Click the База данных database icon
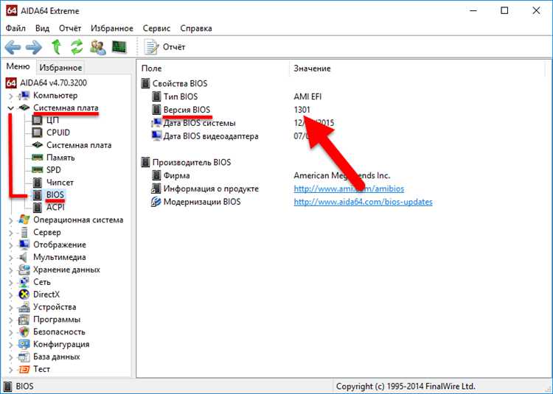Image resolution: width=553 pixels, height=394 pixels. 24,357
